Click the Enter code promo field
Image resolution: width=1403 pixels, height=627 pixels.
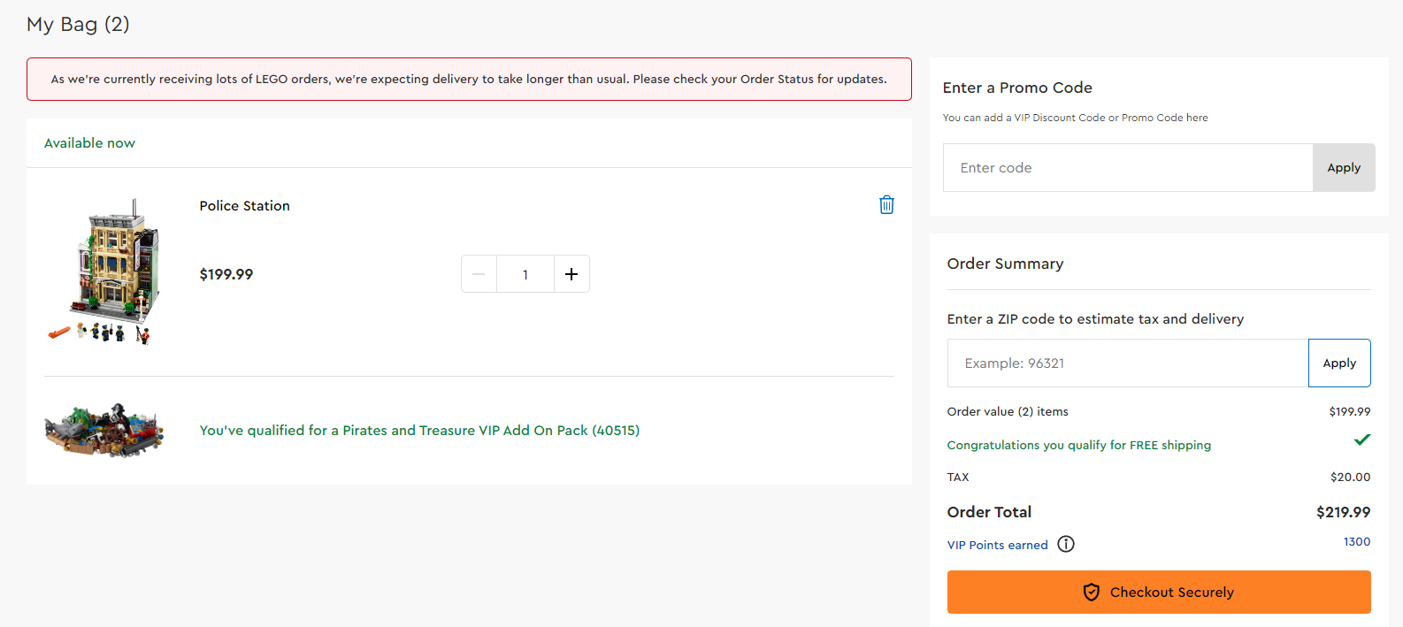(x=1128, y=167)
